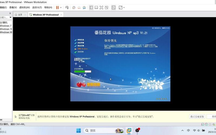This screenshot has width=216, height=135.
Task: Click the 保持领先 heading in the installer
Action: 110,41
